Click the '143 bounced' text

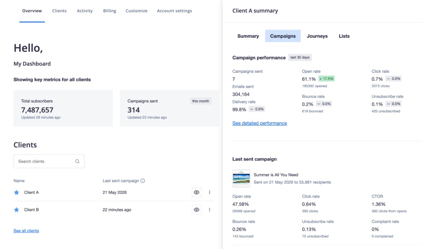[x=243, y=236]
